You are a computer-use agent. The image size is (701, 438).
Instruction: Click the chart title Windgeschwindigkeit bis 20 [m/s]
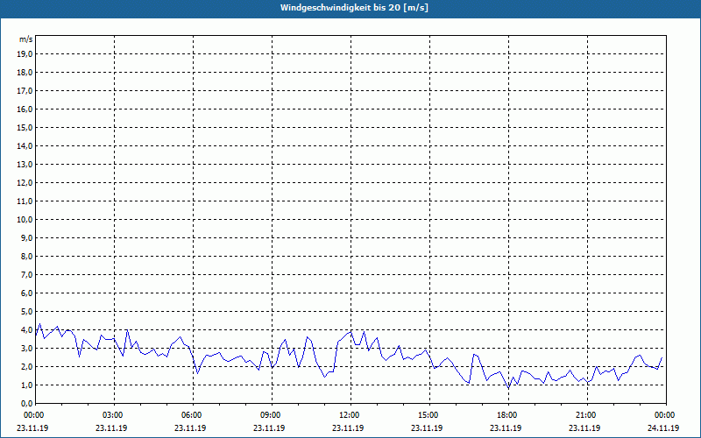tap(354, 8)
